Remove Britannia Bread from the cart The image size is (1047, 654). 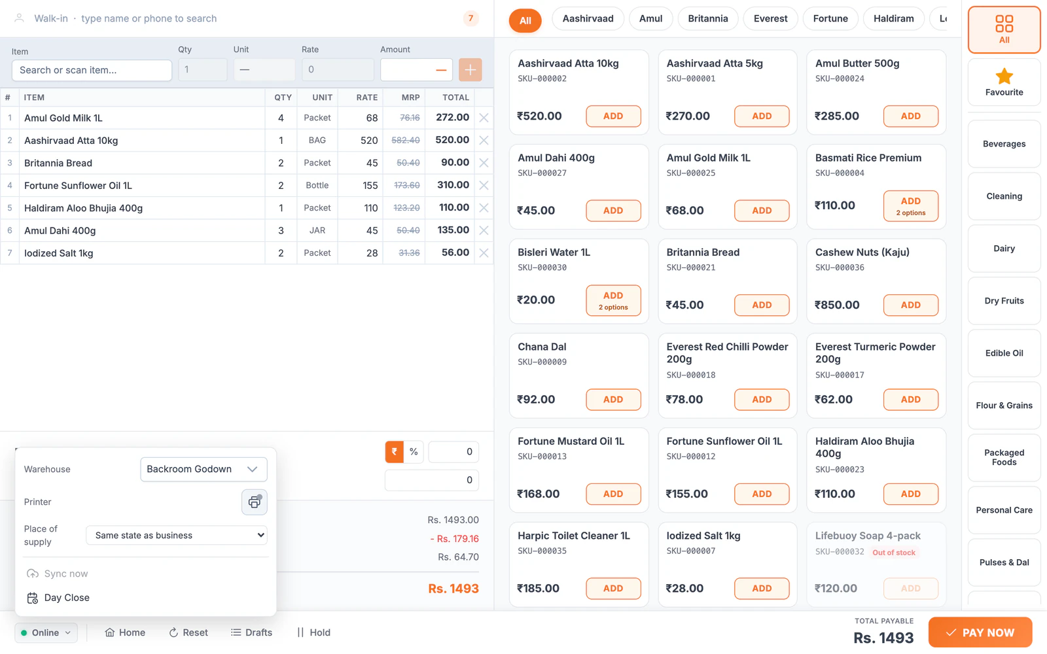484,163
